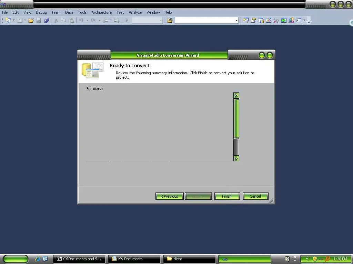Launch Internet Explorer from quick launch

37,259
